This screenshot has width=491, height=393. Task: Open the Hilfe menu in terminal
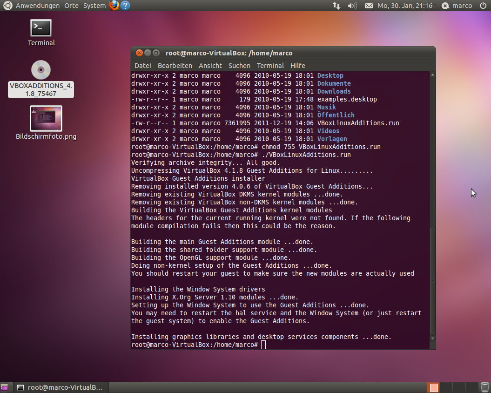pos(297,66)
